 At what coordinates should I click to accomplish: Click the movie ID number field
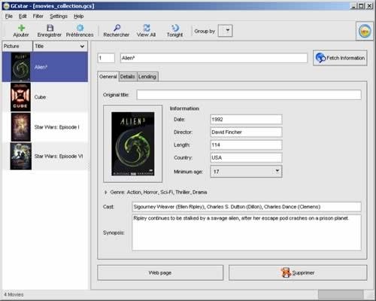point(106,58)
